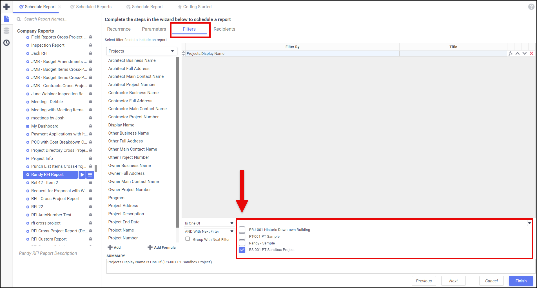Open Rel 42 - Item 2 report
Screen dimensions: 537x288
44,182
